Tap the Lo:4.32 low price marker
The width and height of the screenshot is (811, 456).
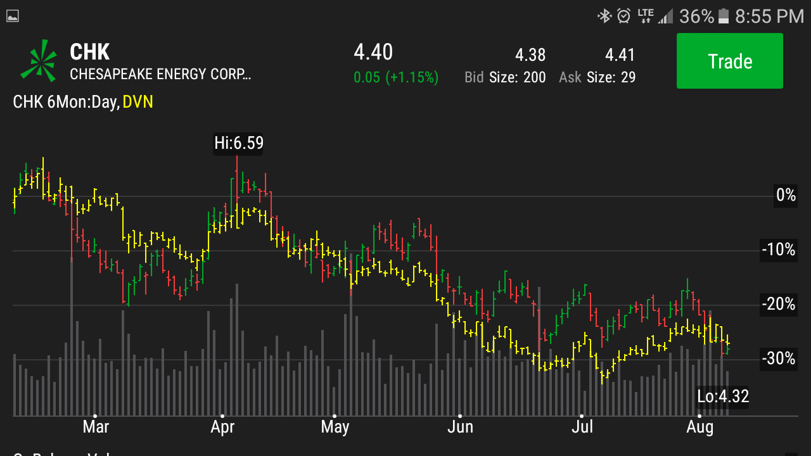(x=723, y=396)
